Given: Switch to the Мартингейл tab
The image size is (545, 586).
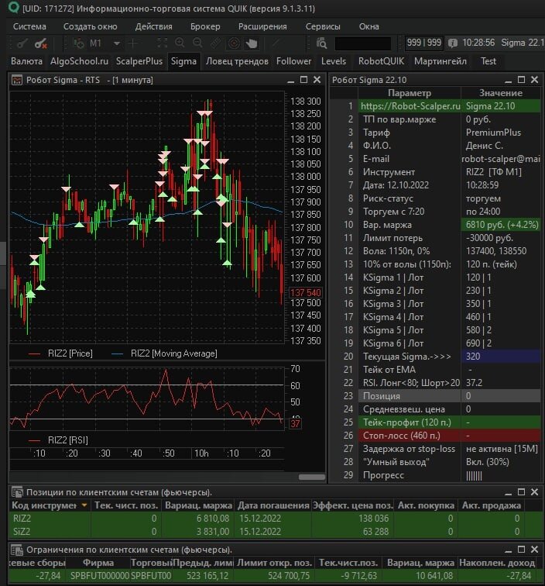Looking at the screenshot, I should (x=440, y=61).
